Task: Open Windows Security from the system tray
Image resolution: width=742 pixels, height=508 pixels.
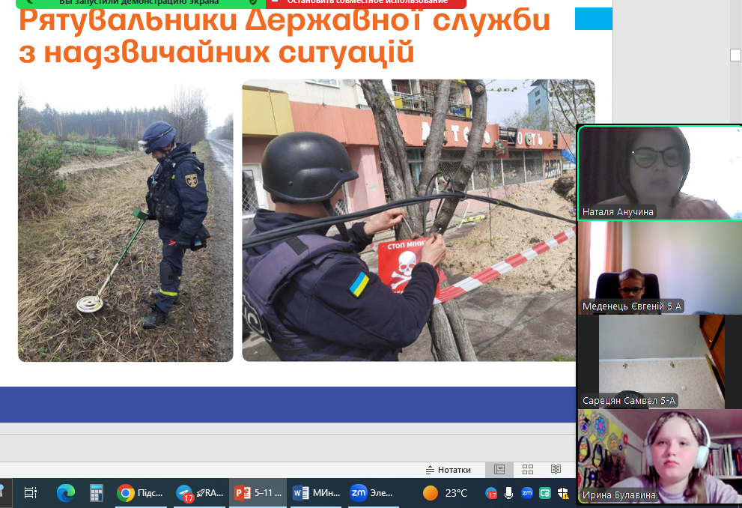Action: 563,493
